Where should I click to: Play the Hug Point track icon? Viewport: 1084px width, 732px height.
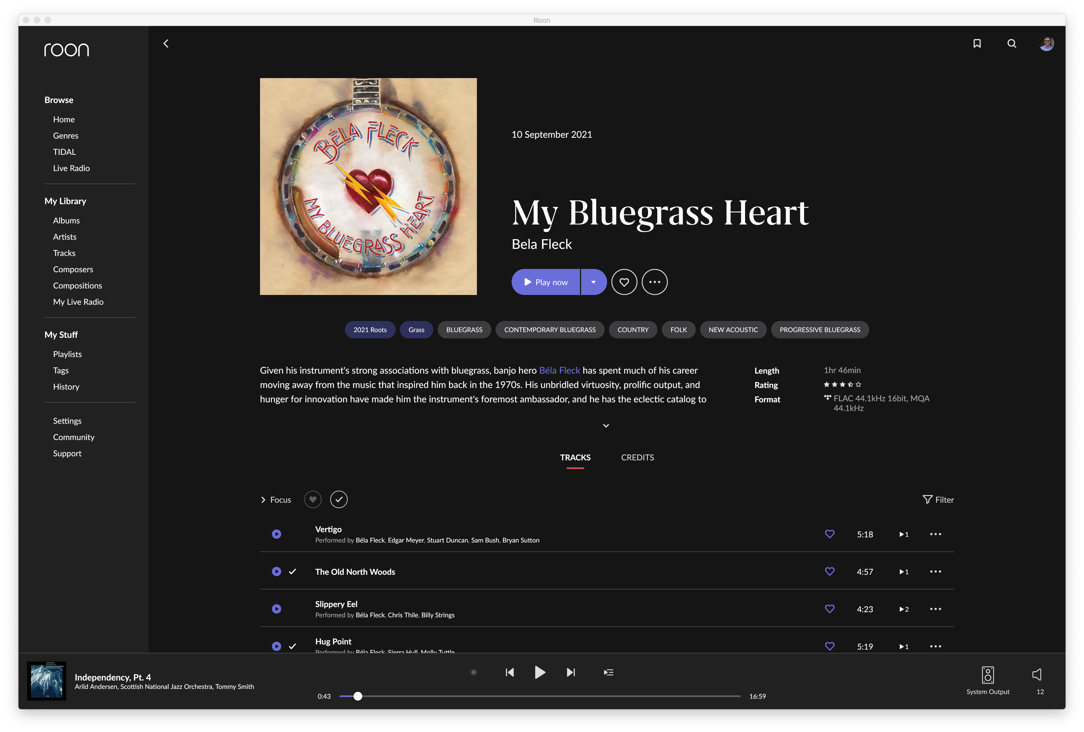click(276, 646)
